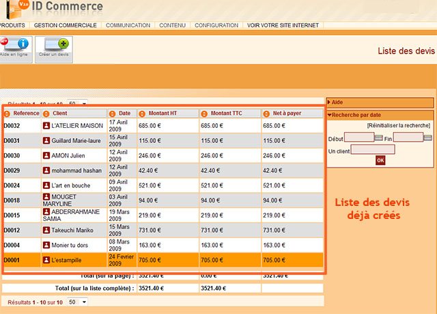
Task: Open quote reference D0024
Action: pyautogui.click(x=12, y=185)
